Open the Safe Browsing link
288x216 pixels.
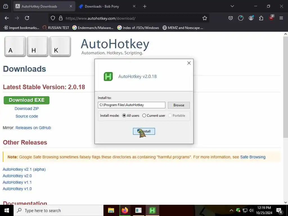[253, 157]
